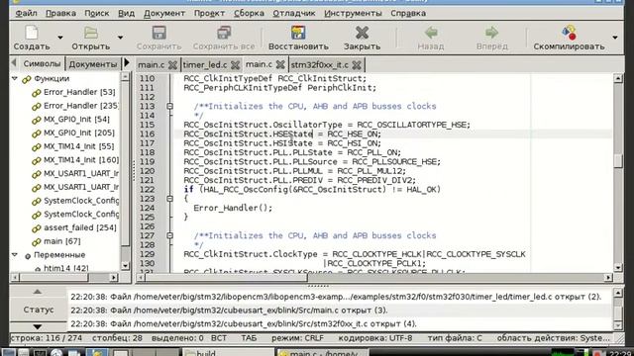Click the Назад navigation arrow icon
This screenshot has width=634, height=356.
(x=431, y=33)
